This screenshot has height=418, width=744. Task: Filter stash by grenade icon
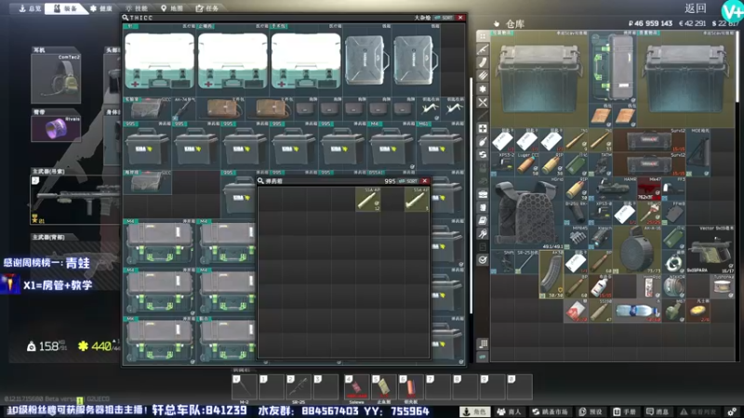click(x=483, y=142)
